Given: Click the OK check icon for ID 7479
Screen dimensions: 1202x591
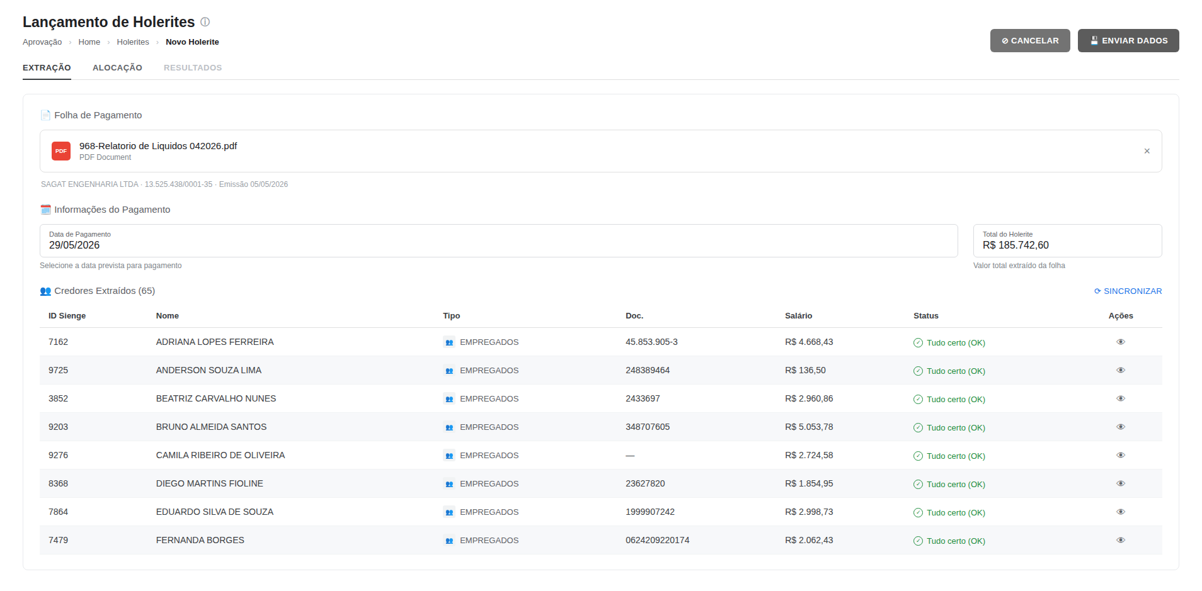Looking at the screenshot, I should pos(918,541).
